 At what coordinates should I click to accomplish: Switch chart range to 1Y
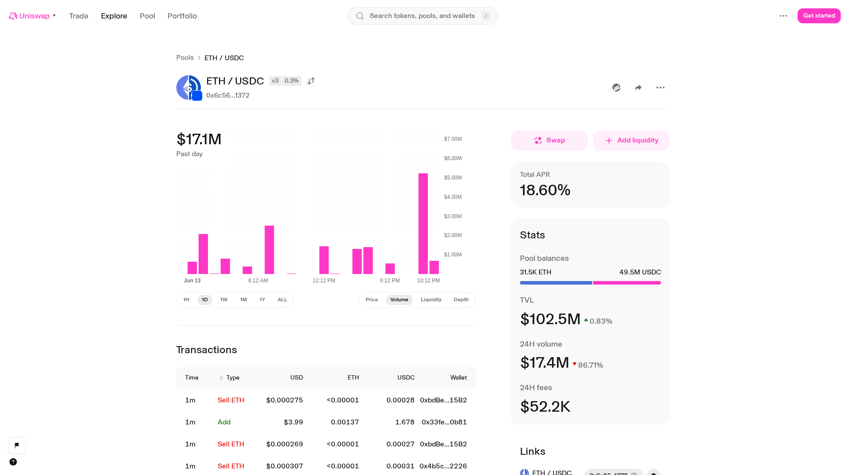262,300
